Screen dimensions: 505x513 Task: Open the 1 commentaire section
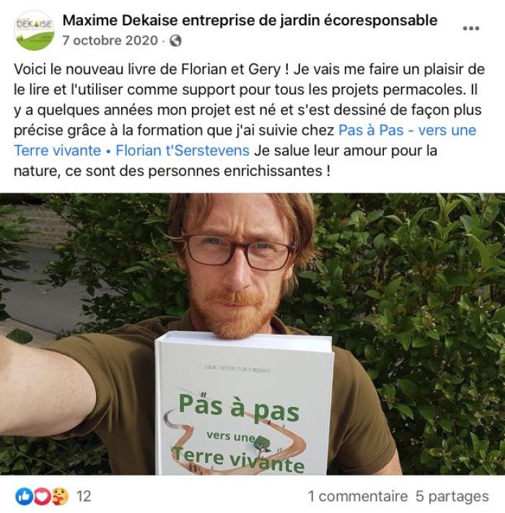point(358,496)
